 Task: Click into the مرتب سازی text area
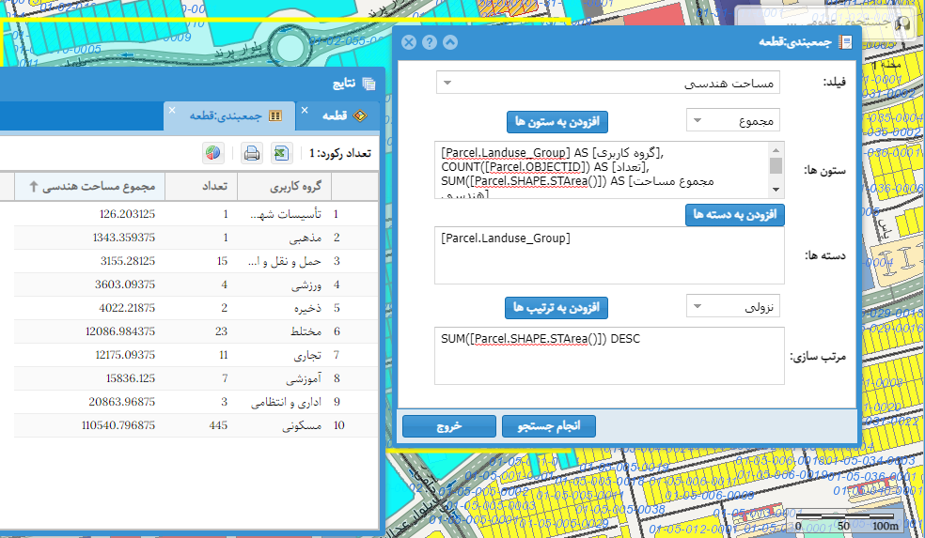(609, 356)
